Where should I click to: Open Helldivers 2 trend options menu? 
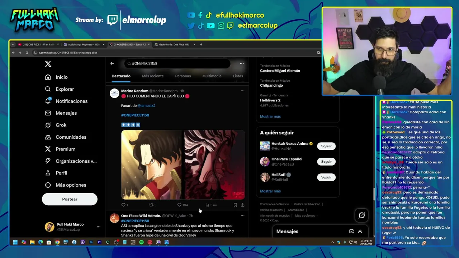coord(333,96)
